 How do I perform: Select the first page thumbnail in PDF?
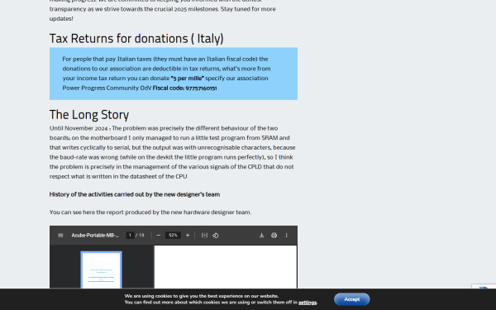tap(101, 269)
